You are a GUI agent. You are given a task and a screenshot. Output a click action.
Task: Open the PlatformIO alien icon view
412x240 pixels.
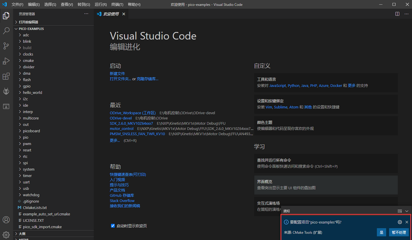(6, 91)
